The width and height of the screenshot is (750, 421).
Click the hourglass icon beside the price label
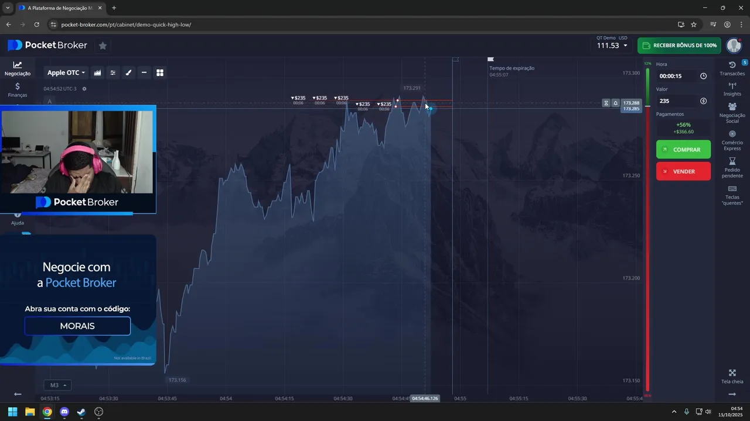[x=606, y=103]
